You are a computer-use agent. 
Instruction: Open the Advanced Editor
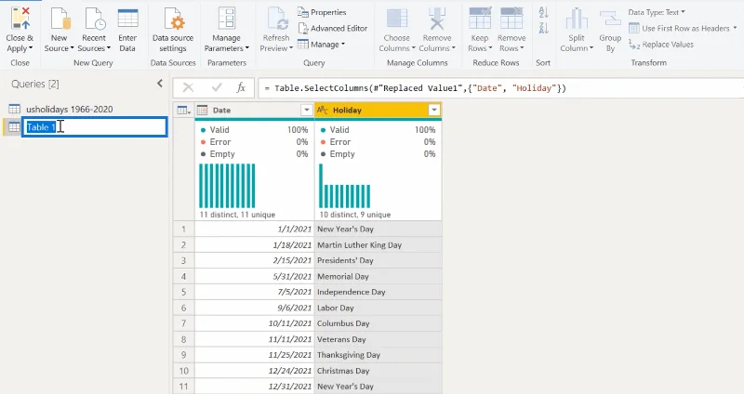click(333, 29)
